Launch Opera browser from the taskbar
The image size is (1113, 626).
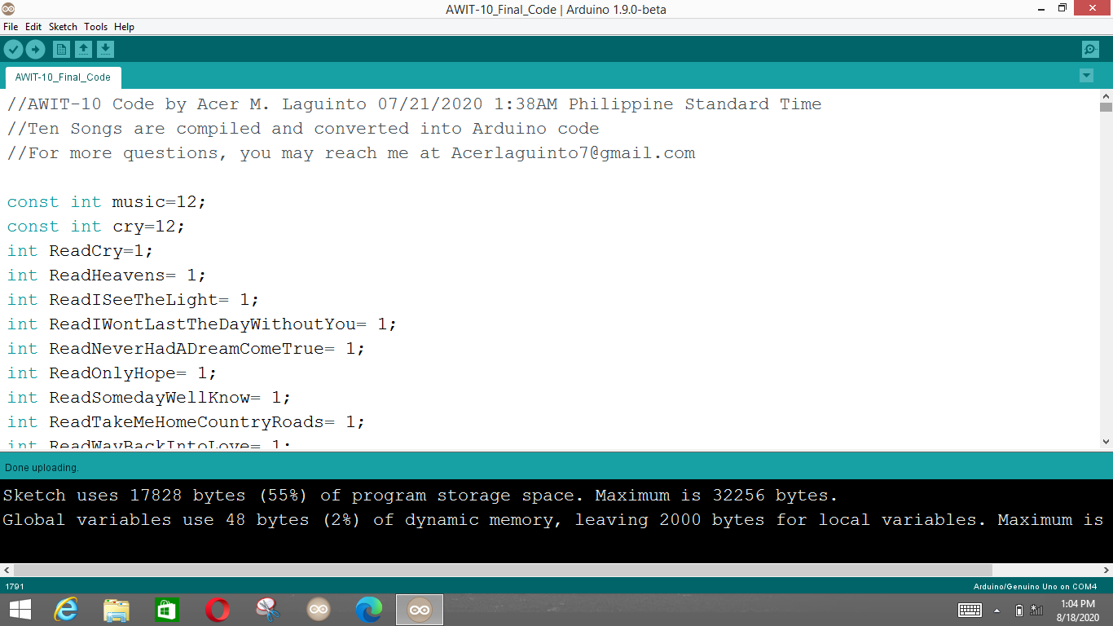click(218, 610)
